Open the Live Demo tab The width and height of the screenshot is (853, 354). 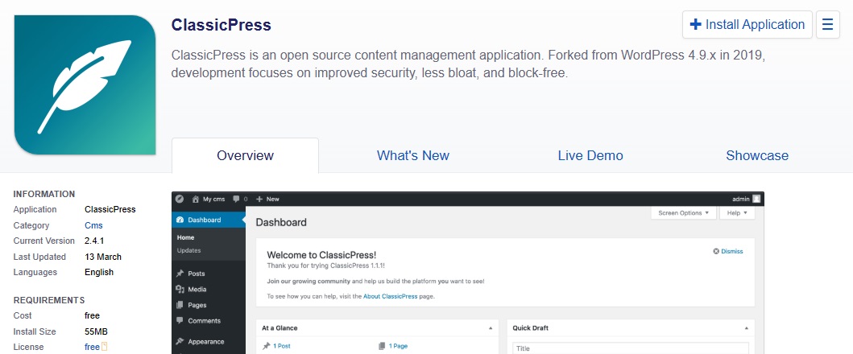[590, 156]
